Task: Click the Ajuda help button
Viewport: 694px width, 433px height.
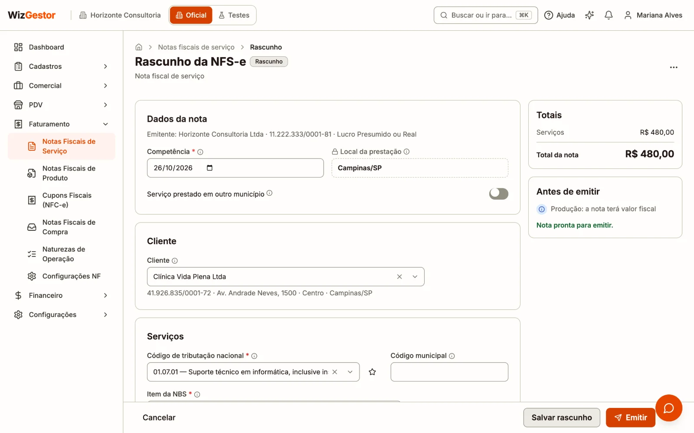Action: tap(560, 15)
